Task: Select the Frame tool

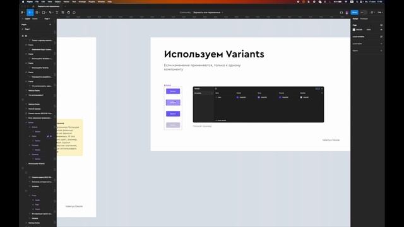Action: click(x=37, y=13)
